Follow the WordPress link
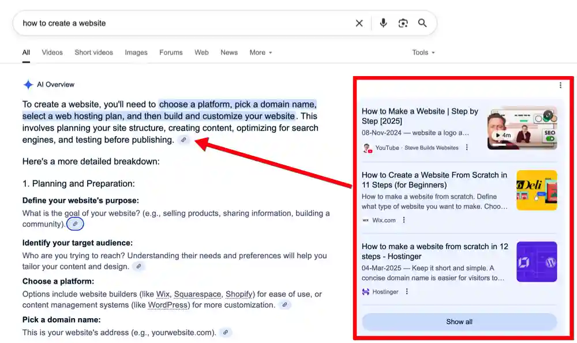 [x=168, y=305]
